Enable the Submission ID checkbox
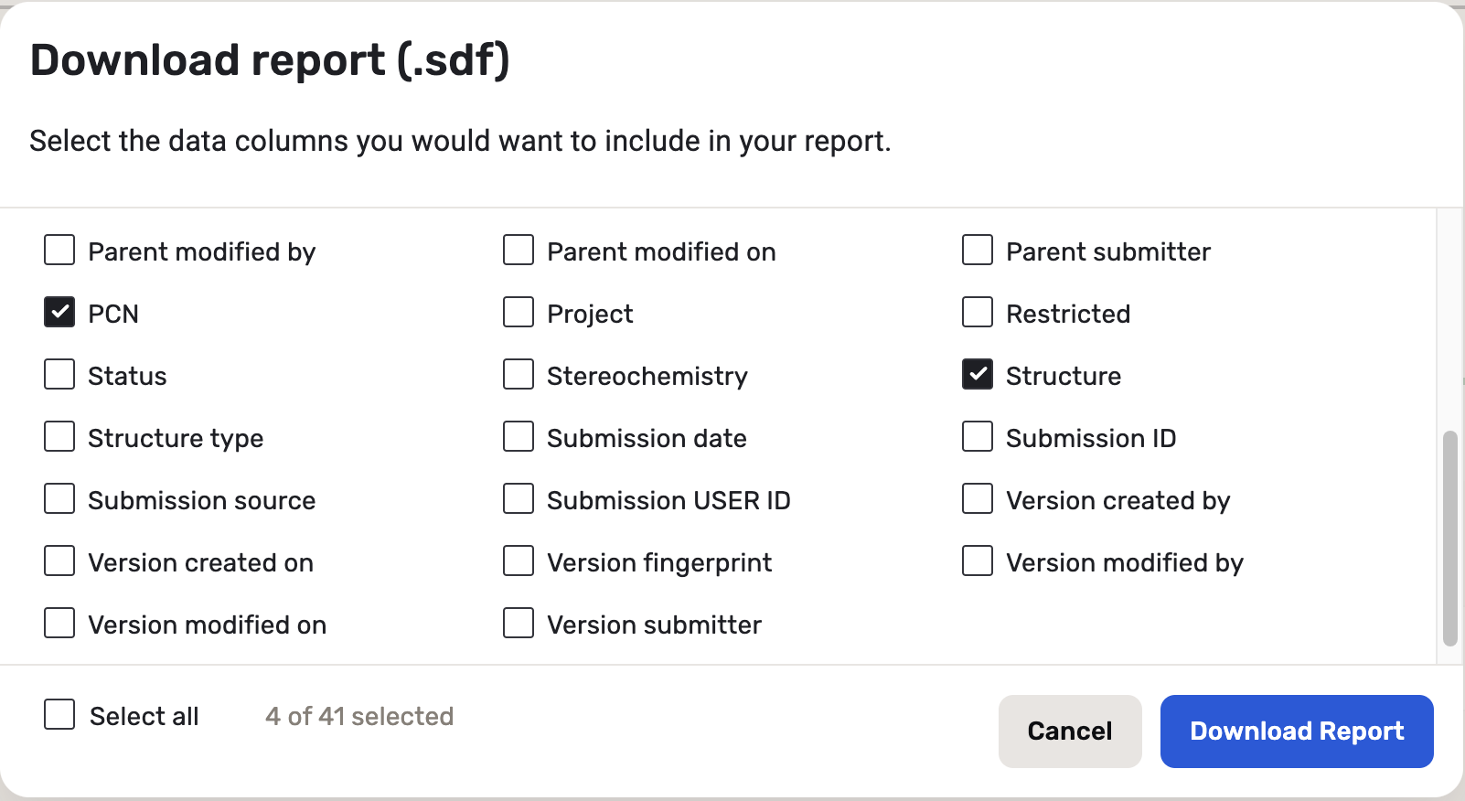 pyautogui.click(x=978, y=437)
